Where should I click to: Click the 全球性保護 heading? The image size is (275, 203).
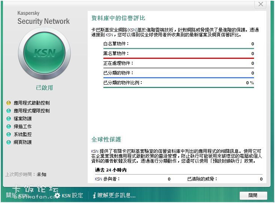point(106,140)
